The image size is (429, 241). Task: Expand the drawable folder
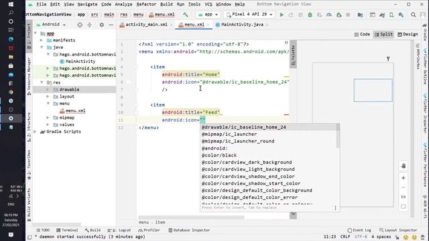[48, 90]
